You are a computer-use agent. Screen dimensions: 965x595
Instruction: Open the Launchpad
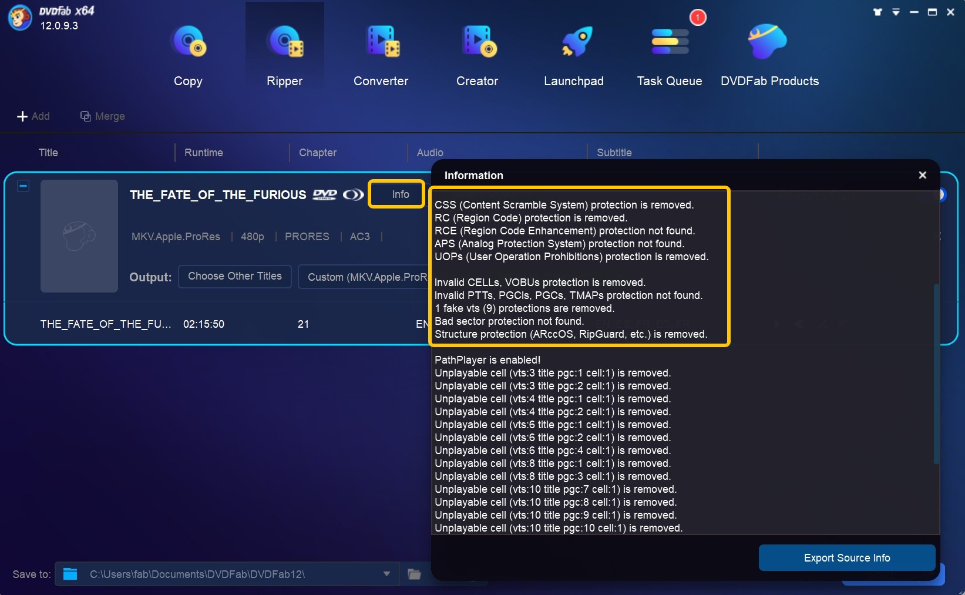coord(574,56)
